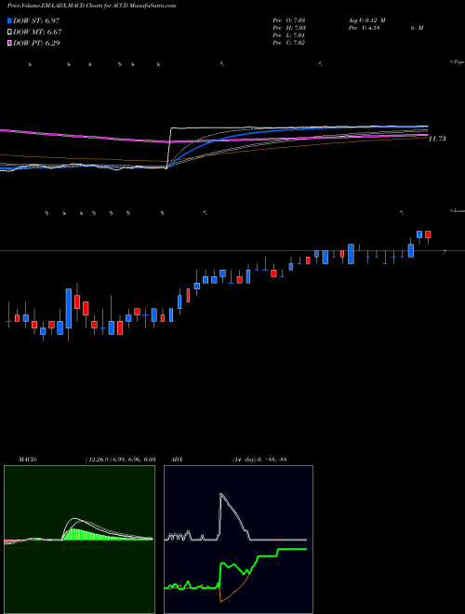Click the 'Pre C: 7.02' value
Screen dimensions: 465x614
[289, 43]
